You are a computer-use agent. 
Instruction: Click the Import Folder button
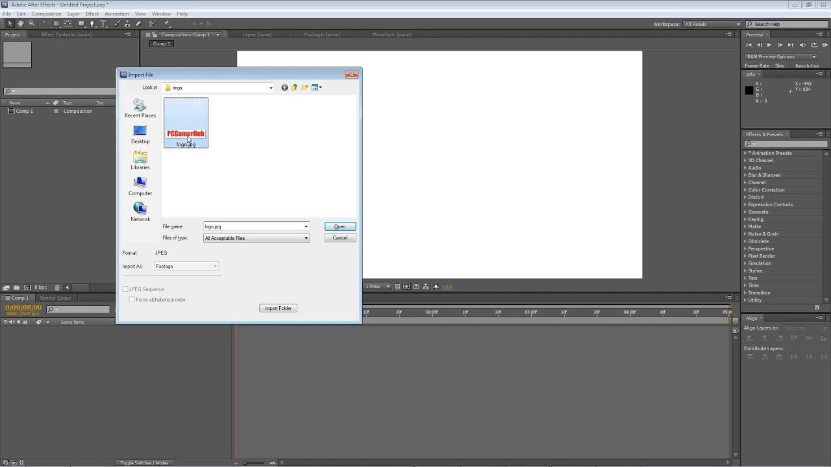pos(278,308)
